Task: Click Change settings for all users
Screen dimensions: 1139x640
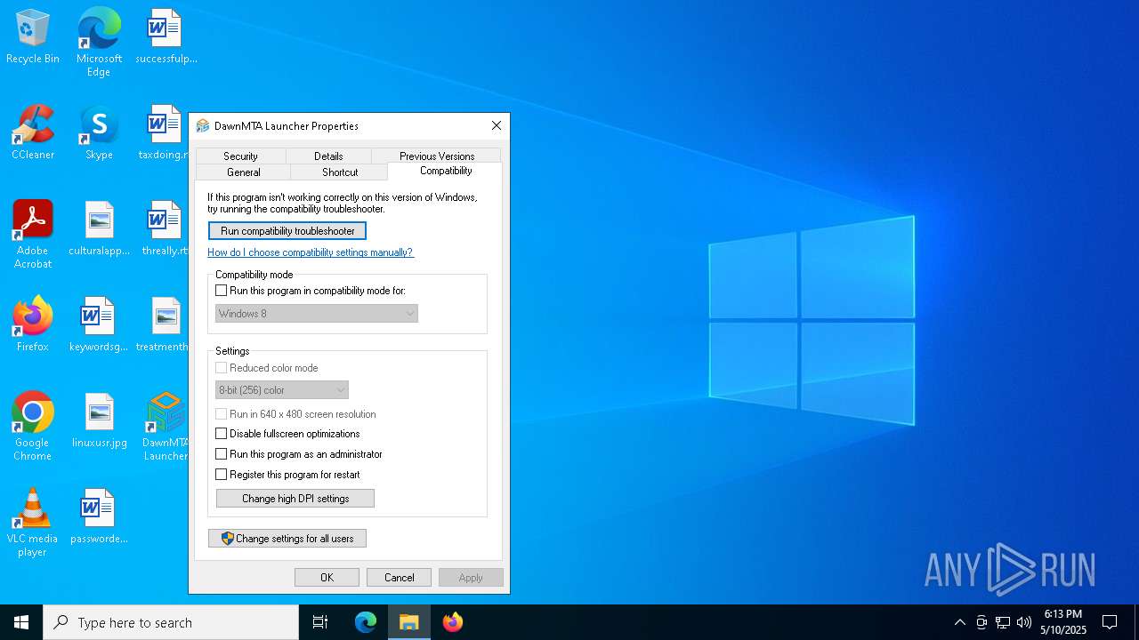Action: 287,539
